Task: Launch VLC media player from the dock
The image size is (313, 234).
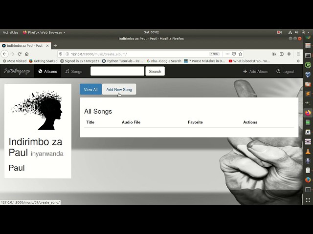Action: [308, 151]
